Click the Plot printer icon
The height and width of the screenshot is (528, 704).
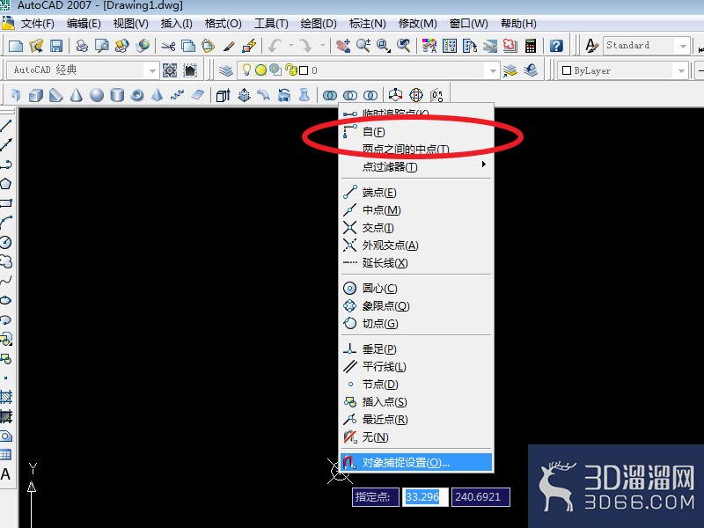pos(82,46)
